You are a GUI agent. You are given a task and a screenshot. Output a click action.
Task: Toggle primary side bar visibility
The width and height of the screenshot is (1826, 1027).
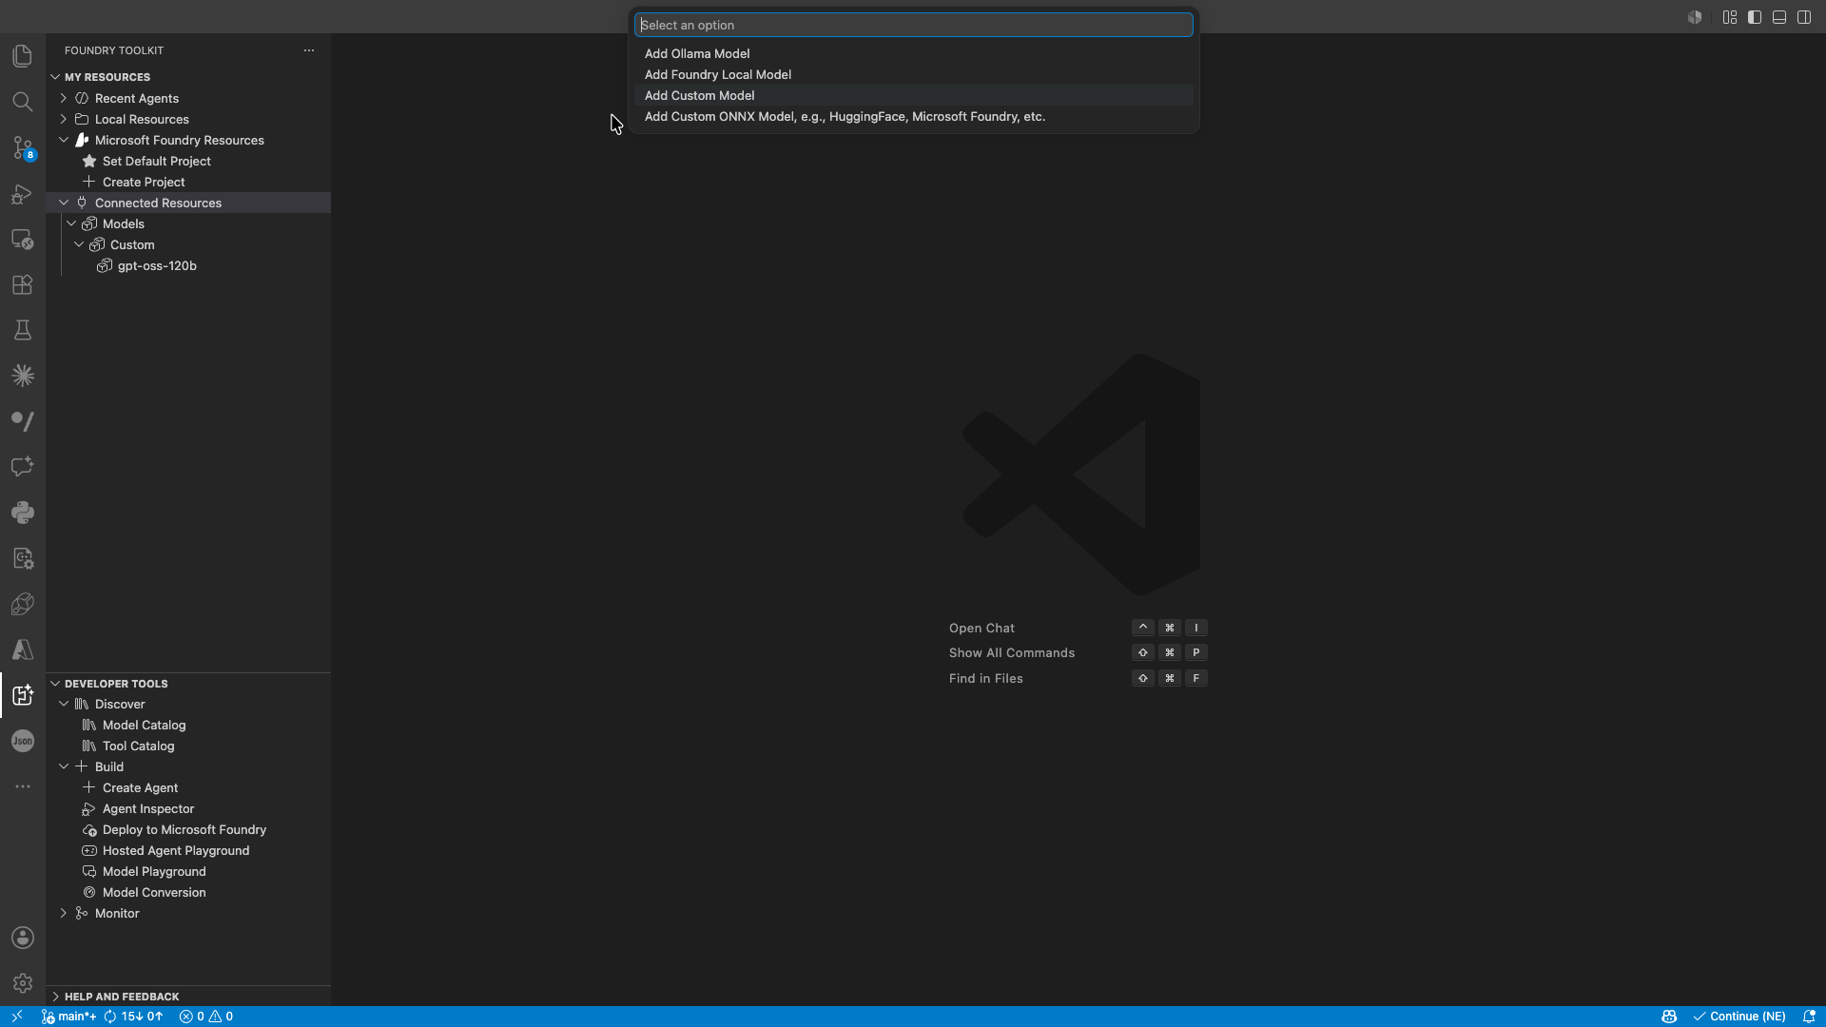(1755, 17)
